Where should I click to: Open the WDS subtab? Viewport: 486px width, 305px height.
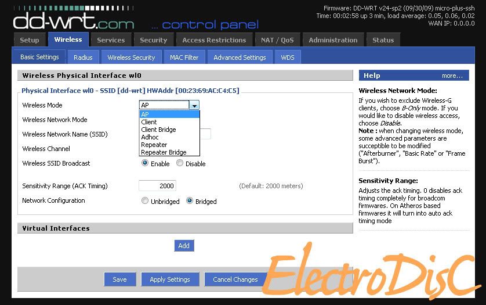pyautogui.click(x=288, y=57)
